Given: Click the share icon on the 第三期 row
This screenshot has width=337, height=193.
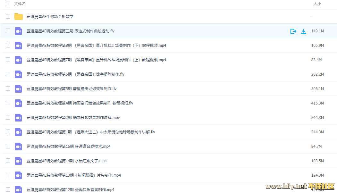Looking at the screenshot, I should (293, 31).
